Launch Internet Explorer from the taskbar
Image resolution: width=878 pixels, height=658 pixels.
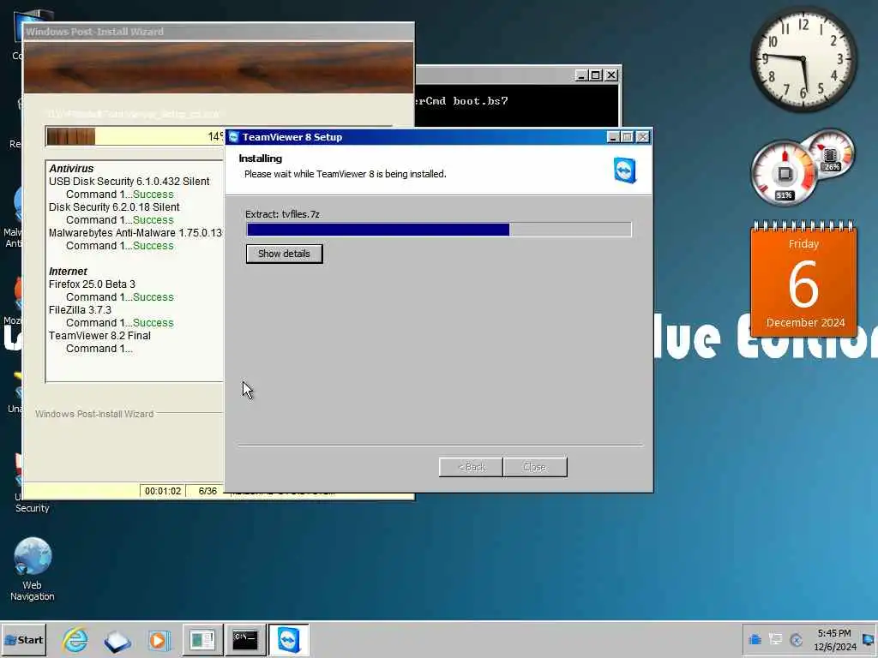tap(75, 640)
